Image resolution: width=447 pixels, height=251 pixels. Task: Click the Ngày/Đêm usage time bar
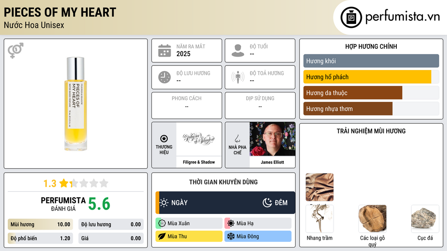click(225, 203)
